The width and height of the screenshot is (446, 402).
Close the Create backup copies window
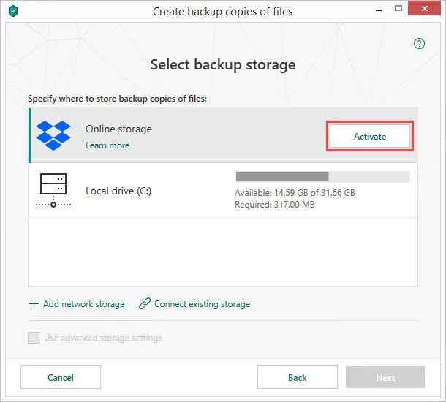[426, 11]
